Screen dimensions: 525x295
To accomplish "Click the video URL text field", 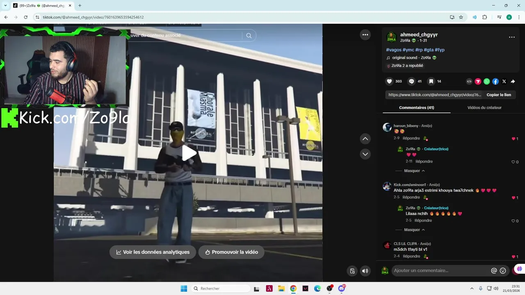I will point(435,95).
